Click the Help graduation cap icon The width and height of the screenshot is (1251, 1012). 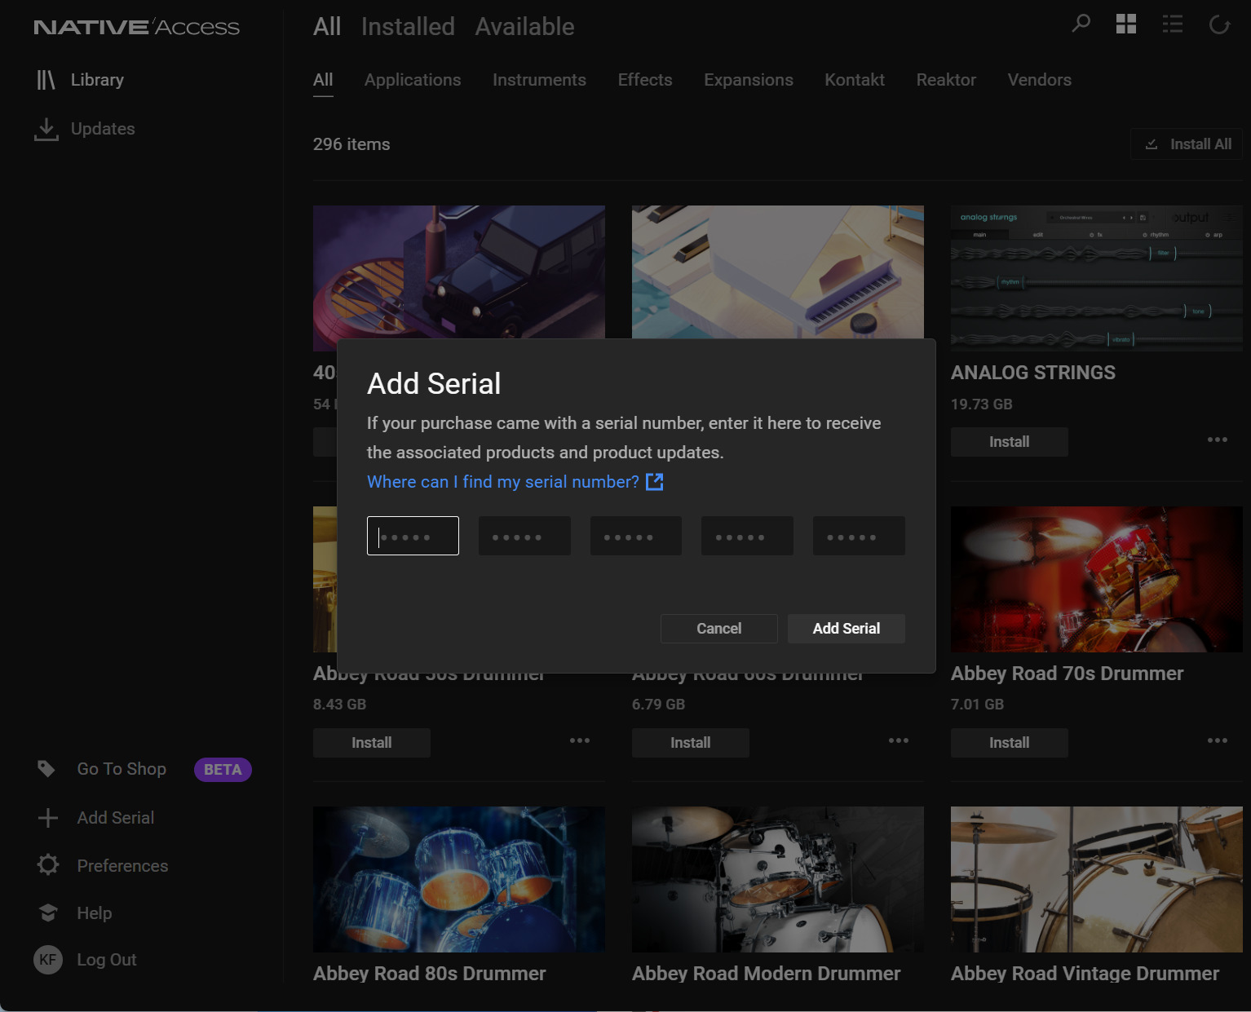tap(48, 913)
